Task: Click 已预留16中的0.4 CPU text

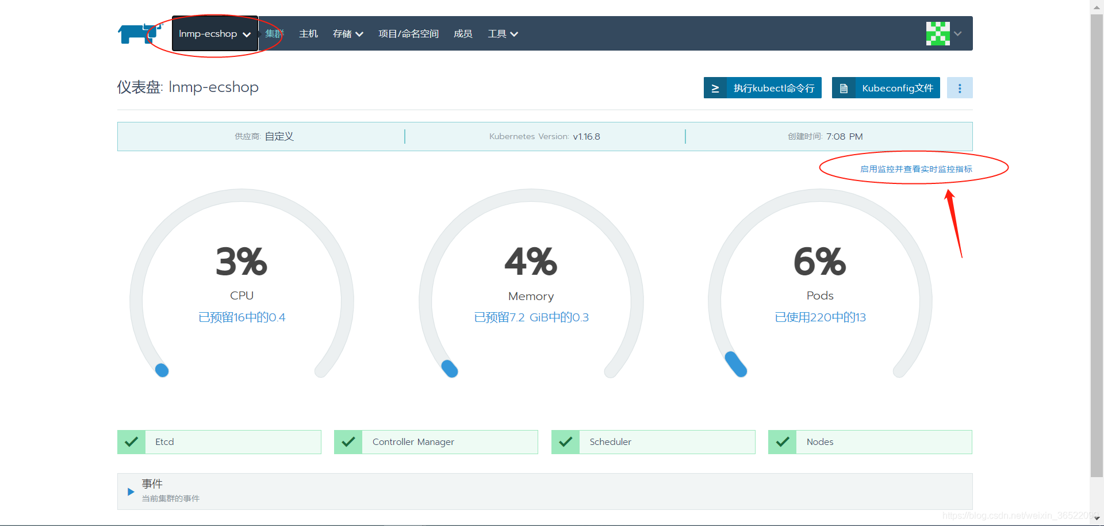Action: pyautogui.click(x=241, y=317)
